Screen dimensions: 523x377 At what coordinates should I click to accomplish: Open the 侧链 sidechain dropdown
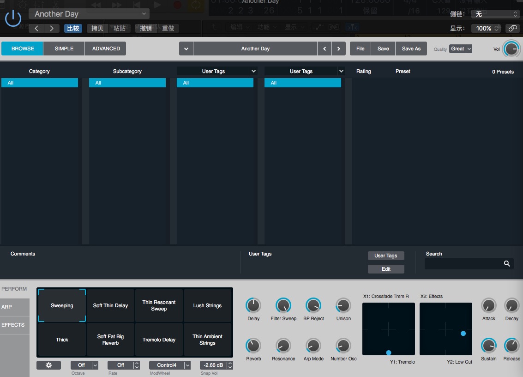496,14
